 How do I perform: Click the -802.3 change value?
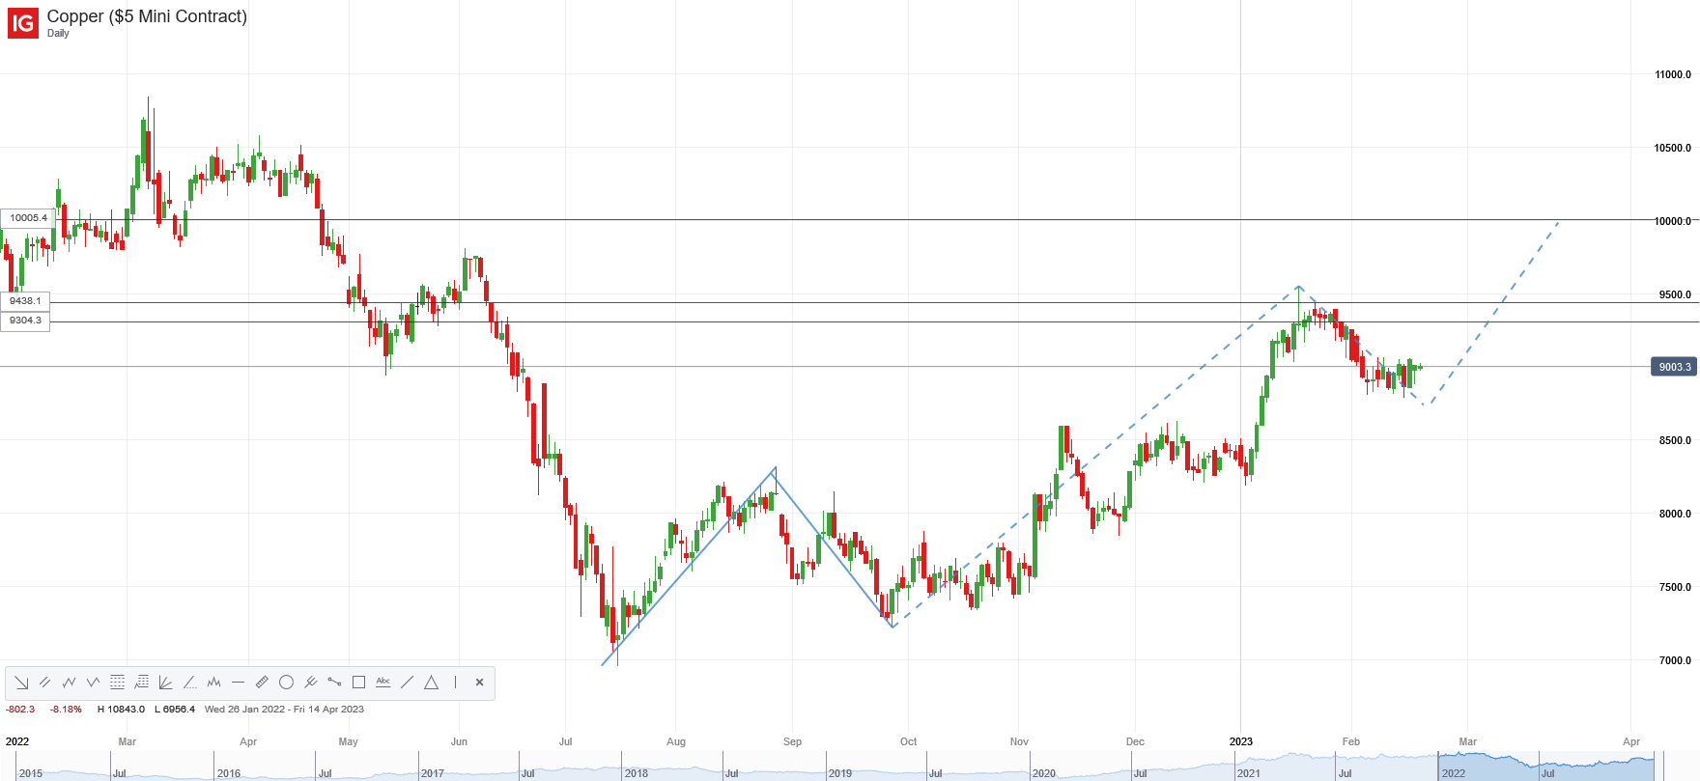pyautogui.click(x=20, y=710)
